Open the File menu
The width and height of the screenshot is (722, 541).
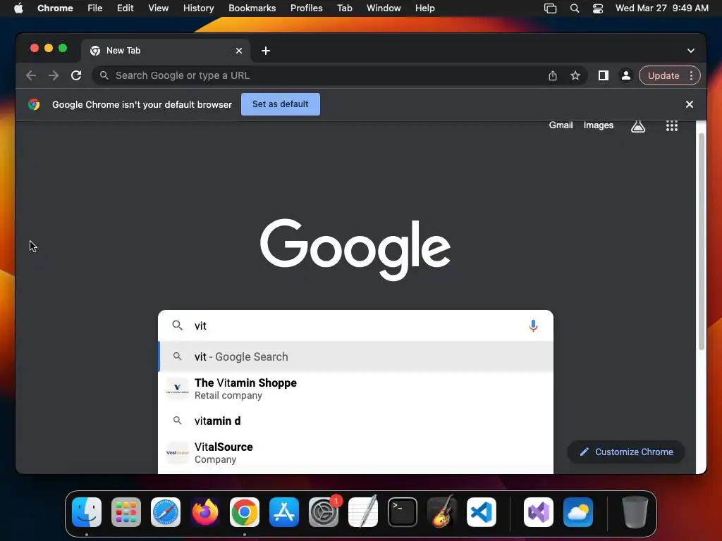coord(95,8)
